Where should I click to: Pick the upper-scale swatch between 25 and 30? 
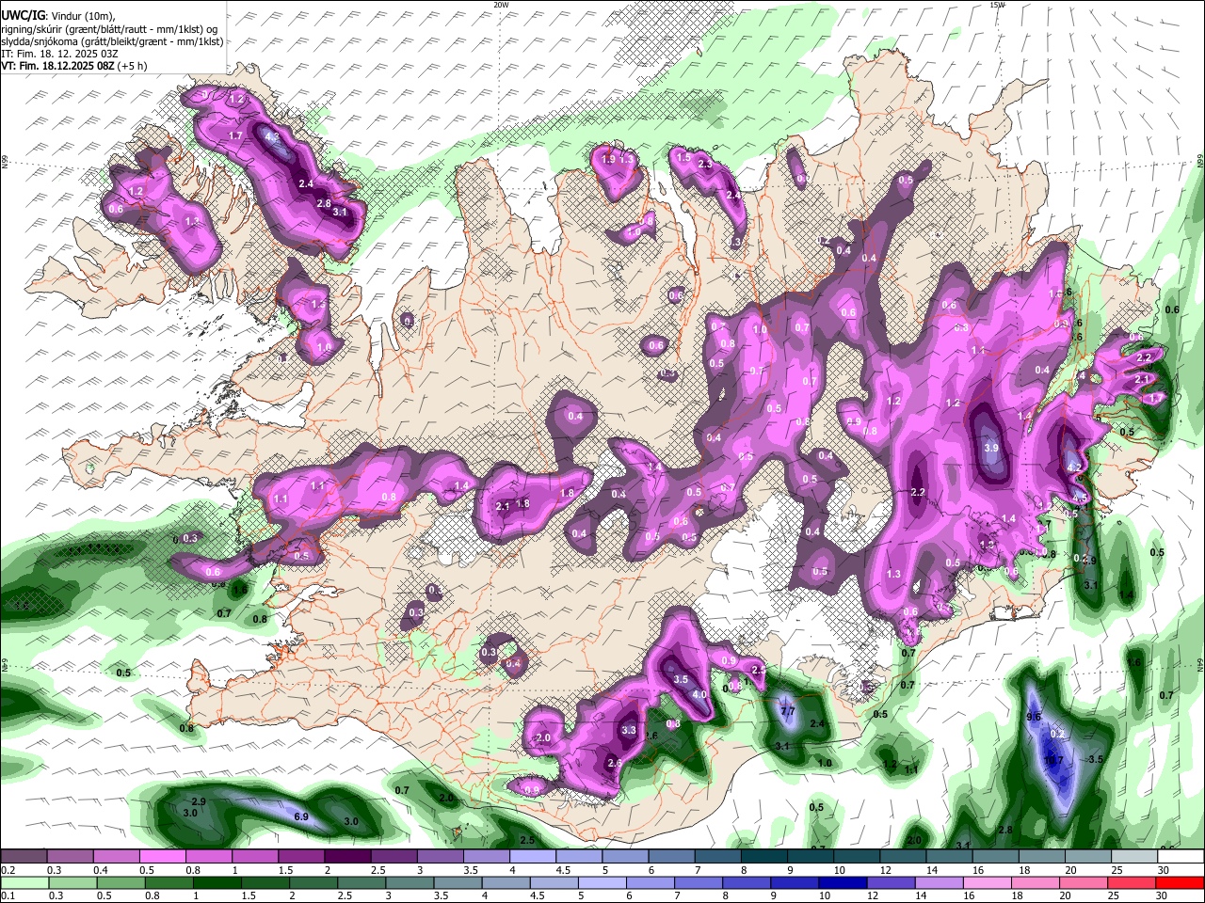[1135, 857]
